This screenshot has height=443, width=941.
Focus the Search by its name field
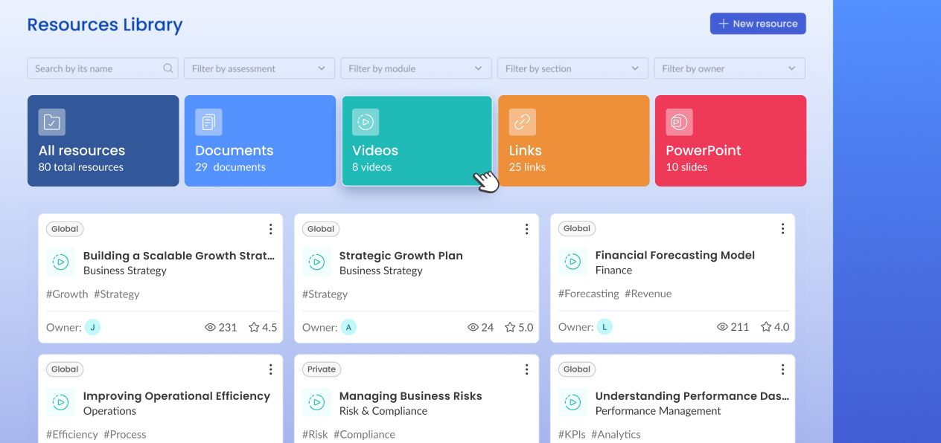tap(103, 68)
